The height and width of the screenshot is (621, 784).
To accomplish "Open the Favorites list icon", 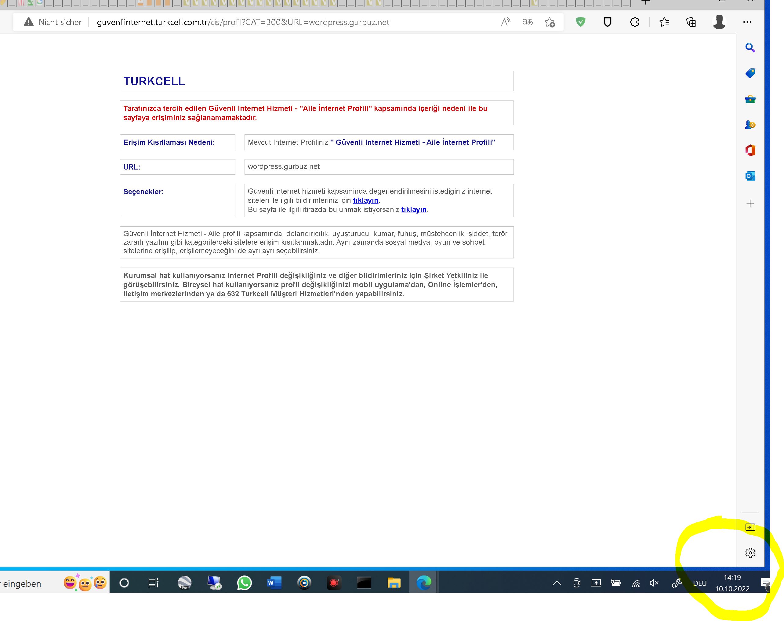I will click(x=664, y=22).
